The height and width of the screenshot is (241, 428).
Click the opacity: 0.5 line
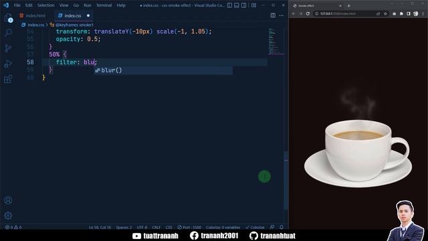[78, 39]
